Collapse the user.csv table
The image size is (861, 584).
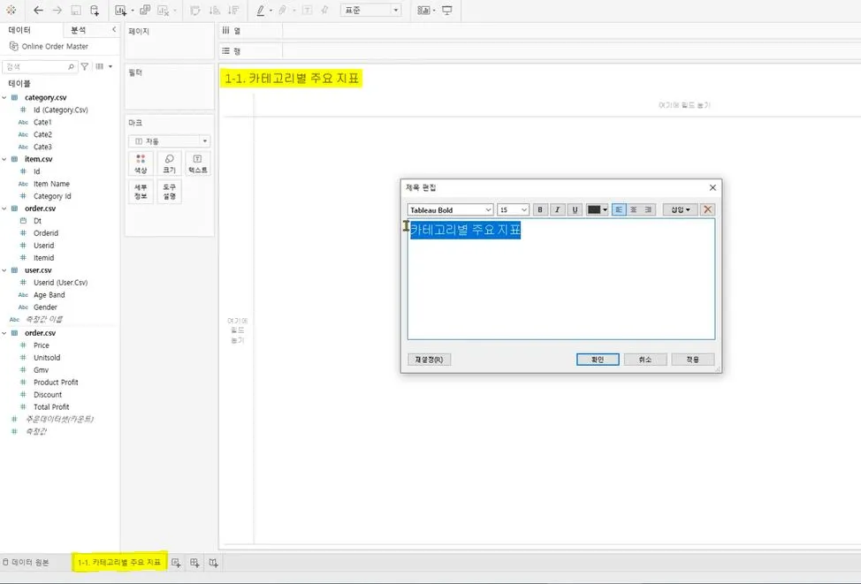click(x=4, y=270)
